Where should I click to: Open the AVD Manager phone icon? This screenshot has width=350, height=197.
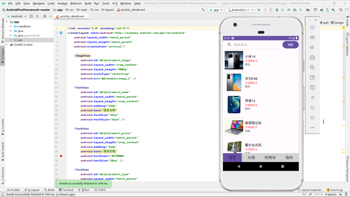(x=327, y=10)
